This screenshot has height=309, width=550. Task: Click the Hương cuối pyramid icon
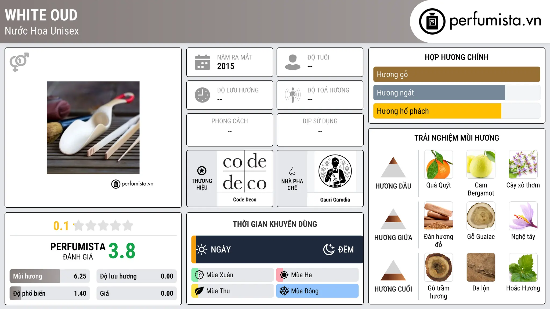click(393, 270)
